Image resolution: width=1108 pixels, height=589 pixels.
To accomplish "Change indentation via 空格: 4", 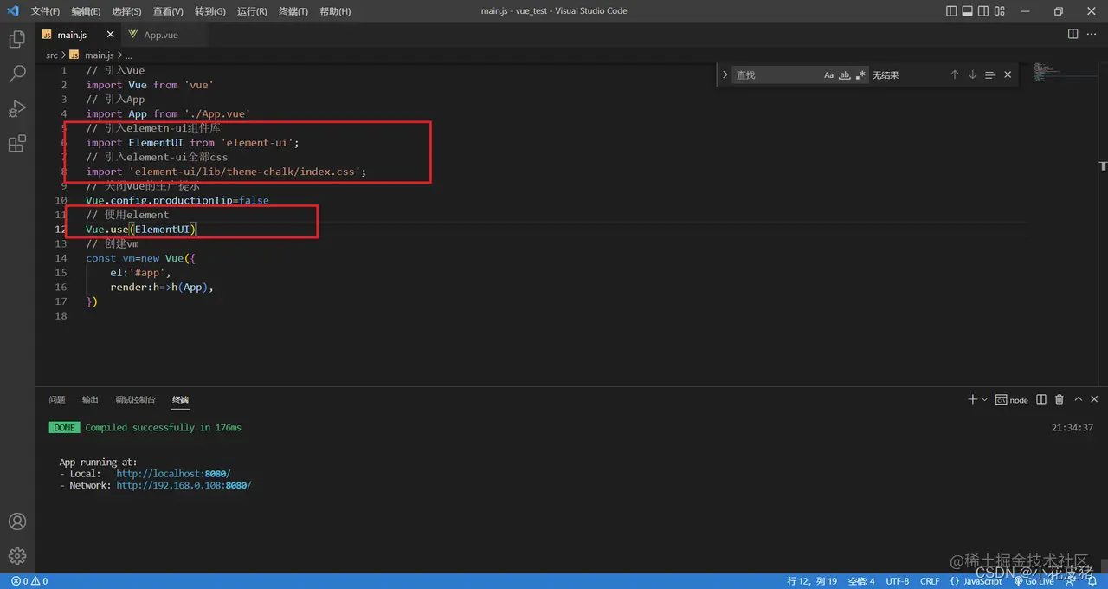I will click(861, 581).
